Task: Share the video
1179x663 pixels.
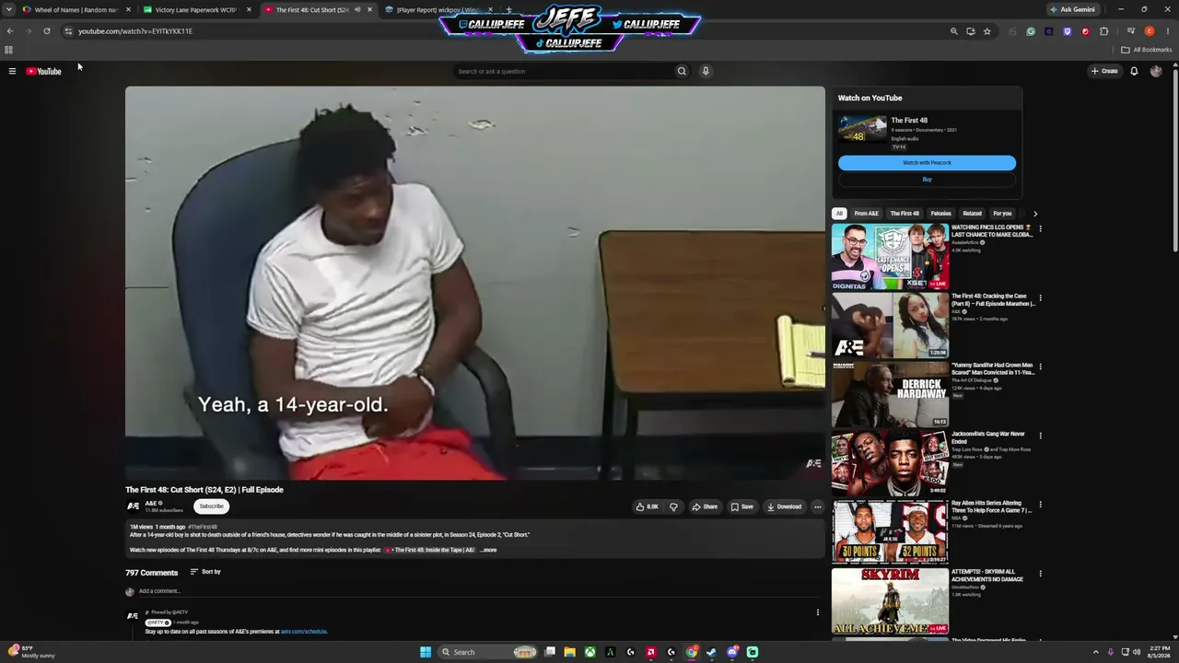Action: 705,506
